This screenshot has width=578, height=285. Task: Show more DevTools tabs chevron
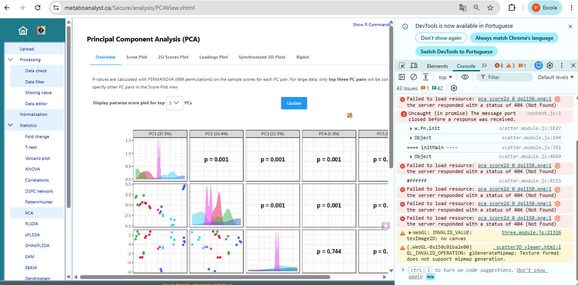pyautogui.click(x=484, y=65)
